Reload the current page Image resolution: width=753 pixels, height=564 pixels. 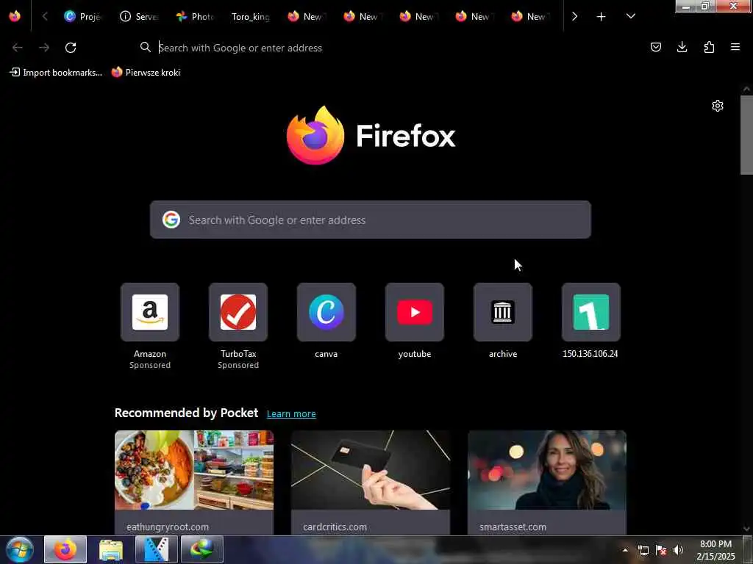[x=71, y=48]
